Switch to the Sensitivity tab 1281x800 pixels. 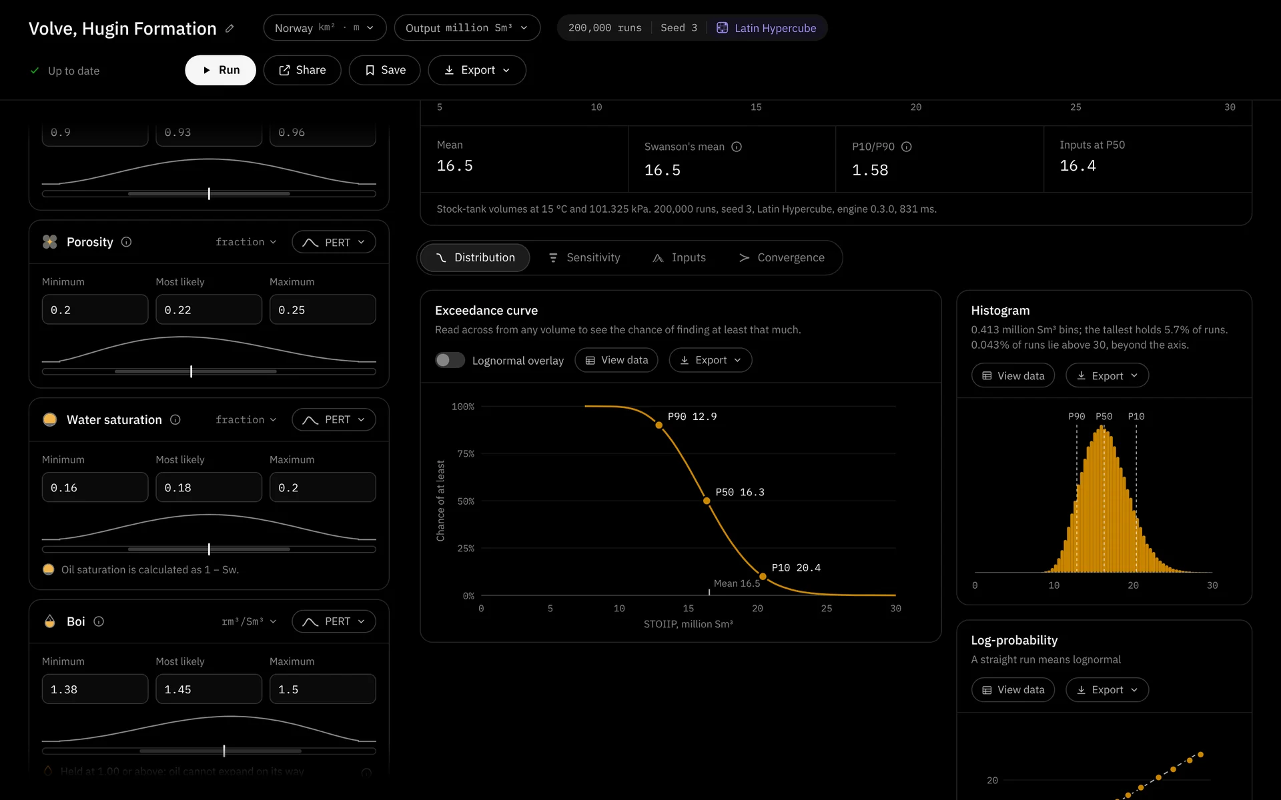(x=584, y=257)
